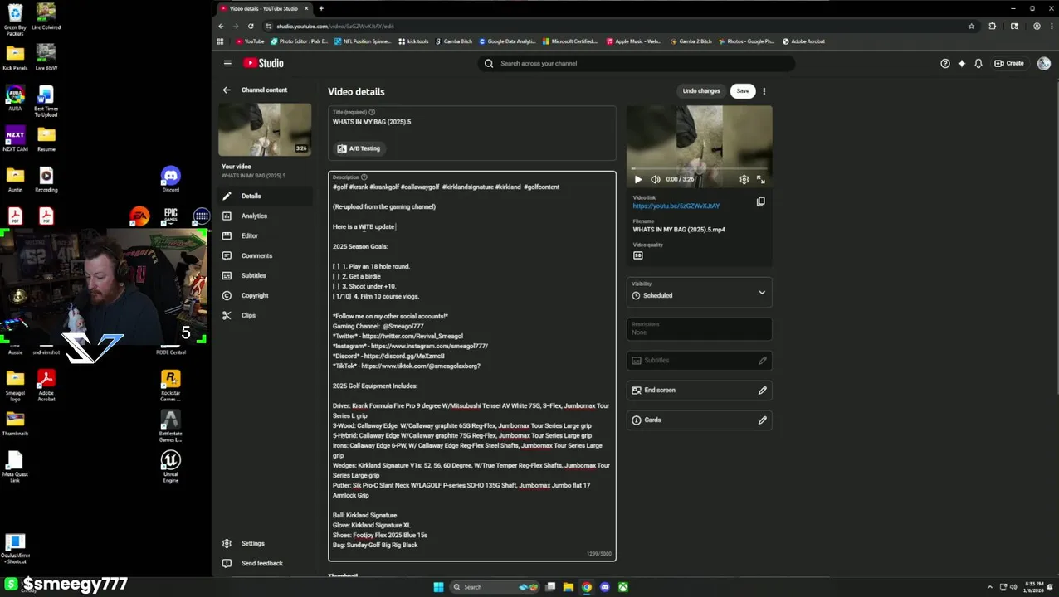Open the youtu.be video link
The height and width of the screenshot is (597, 1059).
[x=676, y=206]
